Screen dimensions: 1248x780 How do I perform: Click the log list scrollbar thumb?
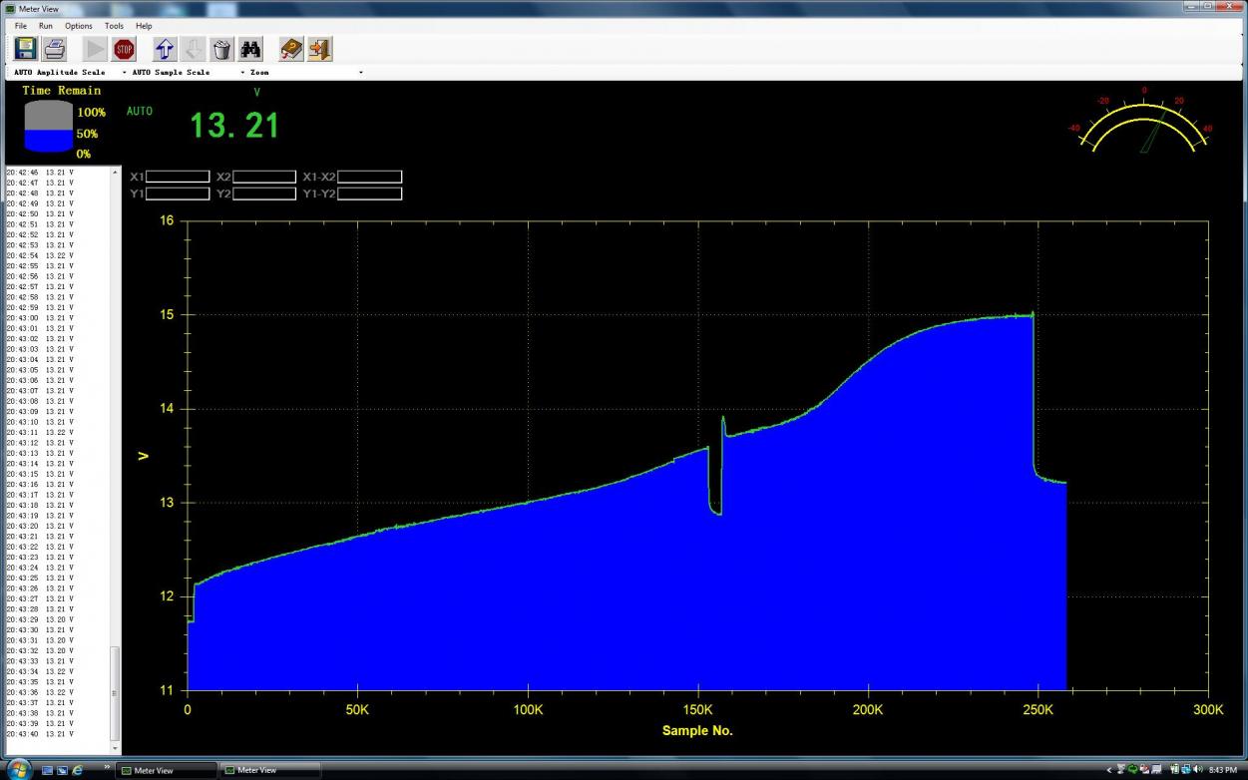click(x=115, y=693)
